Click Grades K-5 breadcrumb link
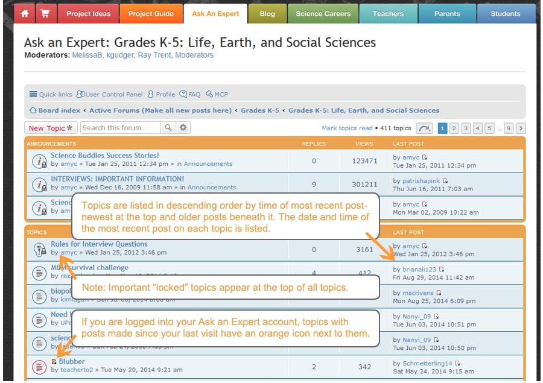The width and height of the screenshot is (543, 383). point(260,110)
